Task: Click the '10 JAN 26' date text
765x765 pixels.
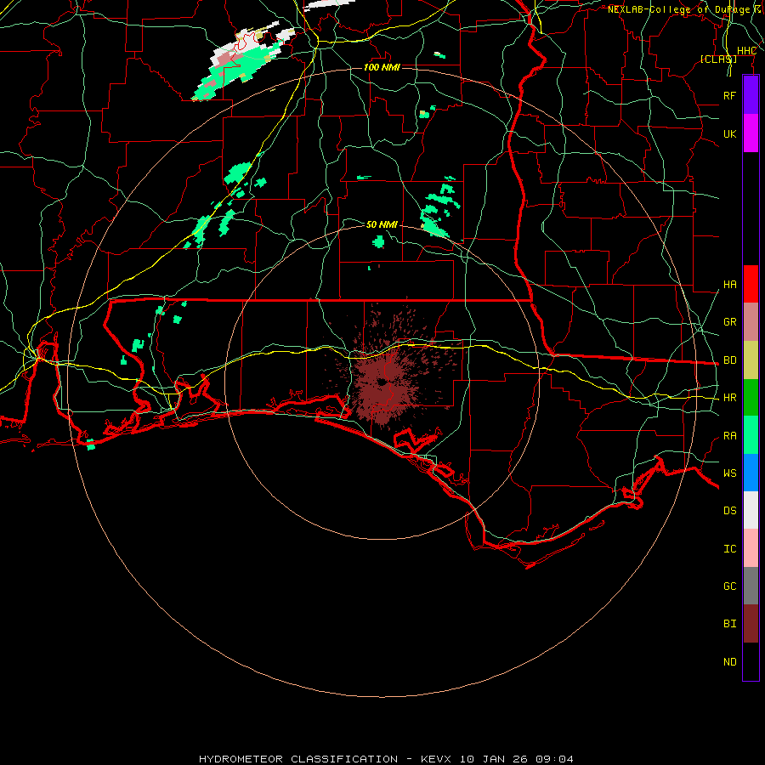Action: tap(493, 759)
